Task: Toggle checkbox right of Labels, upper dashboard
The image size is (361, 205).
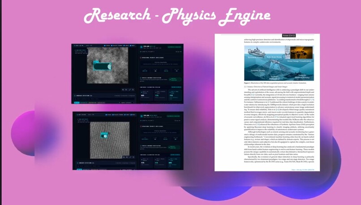Action: (130, 46)
